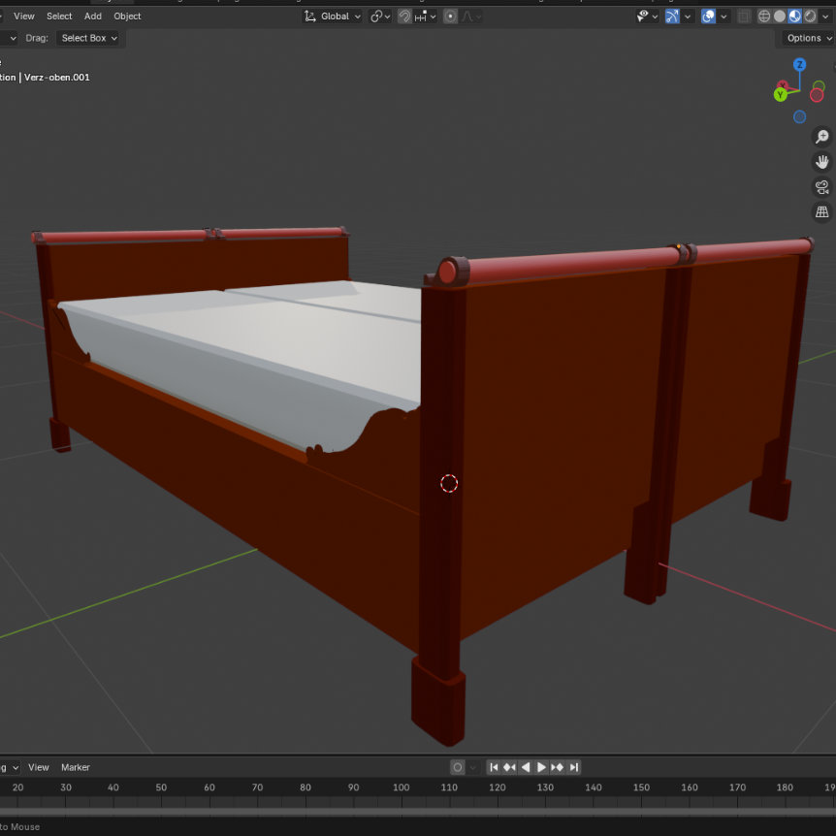Expand the Options dropdown

tap(808, 38)
